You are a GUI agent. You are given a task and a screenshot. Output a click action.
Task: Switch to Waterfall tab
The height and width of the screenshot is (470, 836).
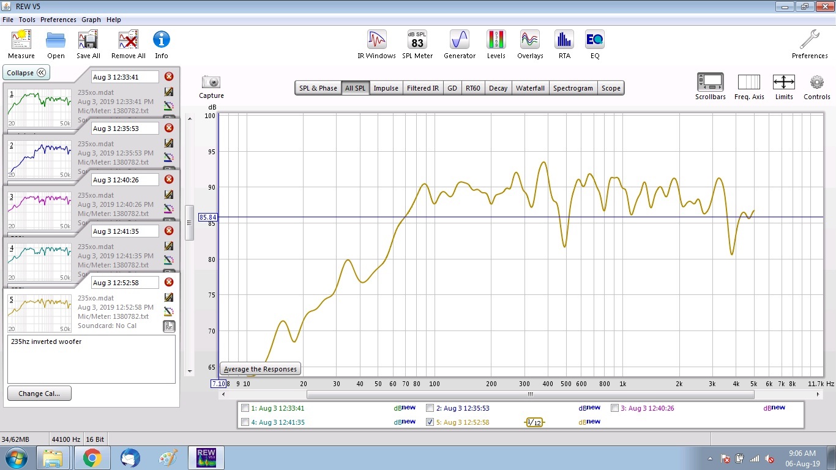pos(530,88)
